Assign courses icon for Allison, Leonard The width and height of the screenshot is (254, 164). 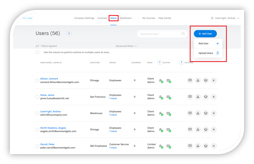coord(206,81)
